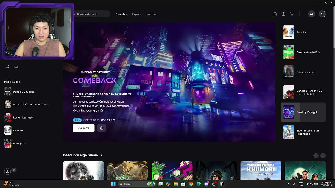This screenshot has height=188, width=335.
Task: Open Task View on the taskbar
Action: [x=160, y=184]
